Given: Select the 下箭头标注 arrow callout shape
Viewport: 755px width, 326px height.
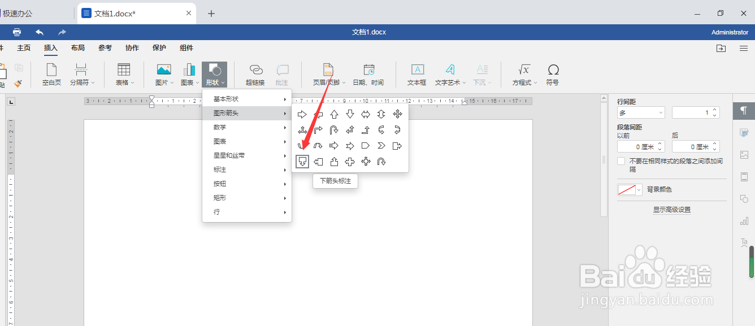Looking at the screenshot, I should coord(302,161).
